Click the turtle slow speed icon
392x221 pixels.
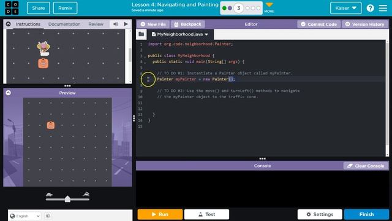49,195
